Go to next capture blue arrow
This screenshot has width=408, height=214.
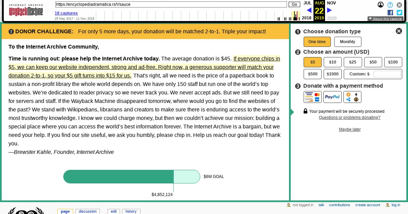tap(329, 10)
